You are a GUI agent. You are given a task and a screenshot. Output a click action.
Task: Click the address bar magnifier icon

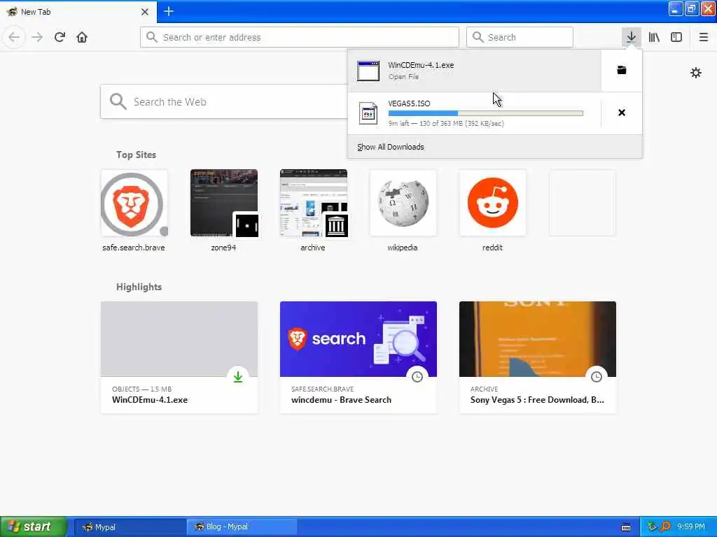152,37
